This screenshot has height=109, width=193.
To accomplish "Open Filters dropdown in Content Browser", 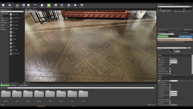I will click(5, 88).
